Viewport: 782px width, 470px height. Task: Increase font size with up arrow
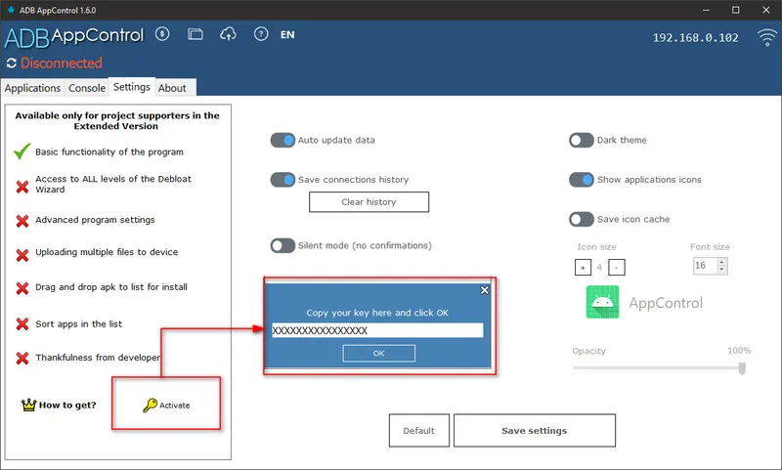pyautogui.click(x=723, y=262)
